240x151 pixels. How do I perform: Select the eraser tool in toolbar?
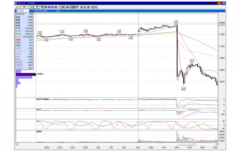pyautogui.click(x=88, y=7)
